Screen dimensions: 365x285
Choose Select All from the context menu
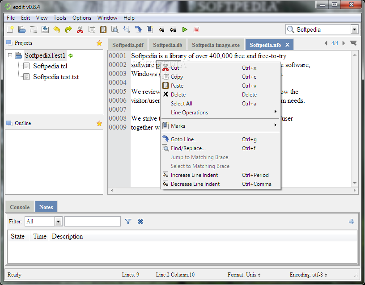point(221,104)
